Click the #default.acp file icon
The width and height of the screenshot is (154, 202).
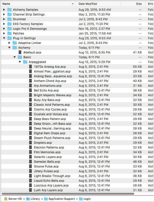(x=20, y=52)
